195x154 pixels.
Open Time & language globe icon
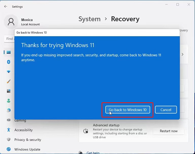(8, 110)
